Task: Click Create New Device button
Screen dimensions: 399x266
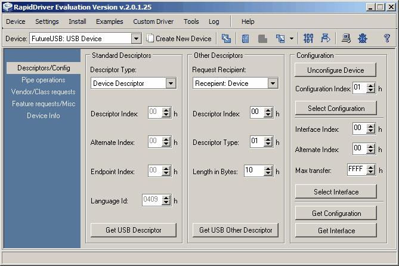Action: click(x=179, y=39)
